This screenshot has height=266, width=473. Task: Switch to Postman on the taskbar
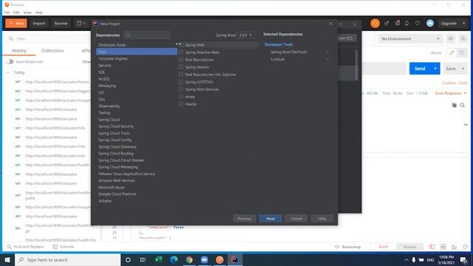tap(220, 259)
